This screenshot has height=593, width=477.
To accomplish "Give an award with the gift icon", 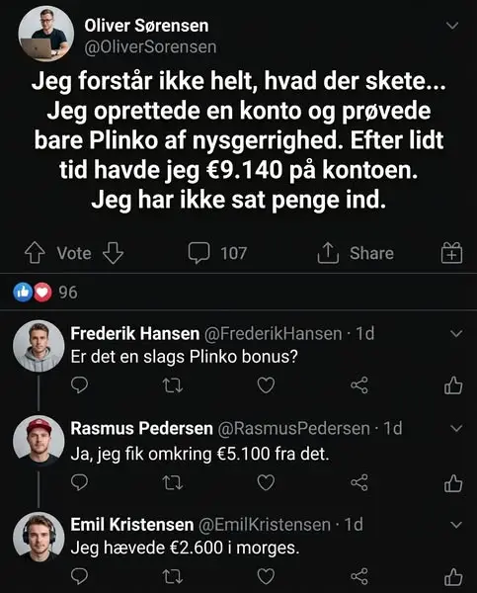I will [x=451, y=253].
